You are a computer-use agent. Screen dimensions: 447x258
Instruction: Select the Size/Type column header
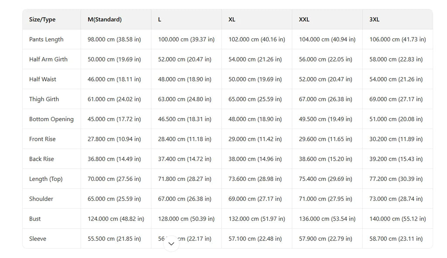coord(42,20)
